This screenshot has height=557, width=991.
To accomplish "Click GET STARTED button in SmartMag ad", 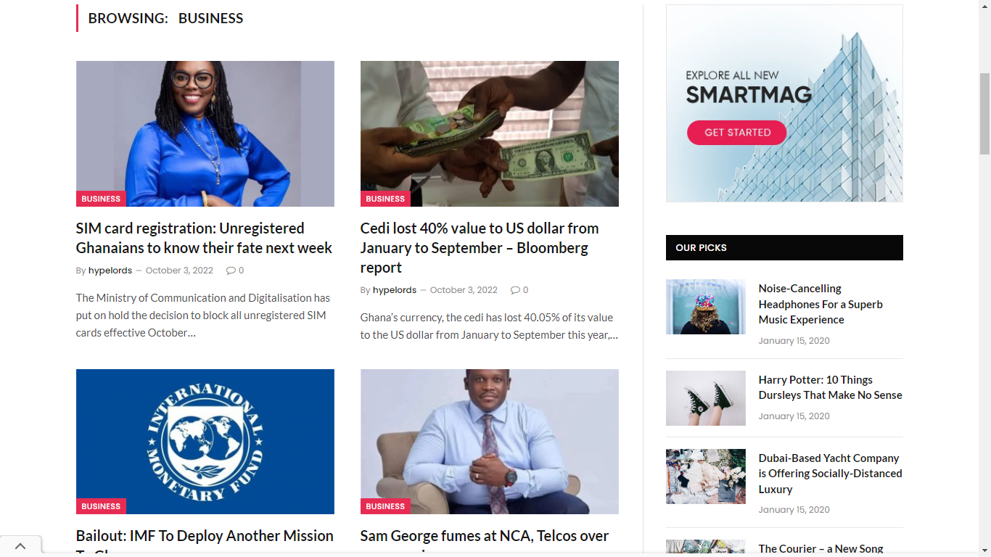I will coord(737,133).
